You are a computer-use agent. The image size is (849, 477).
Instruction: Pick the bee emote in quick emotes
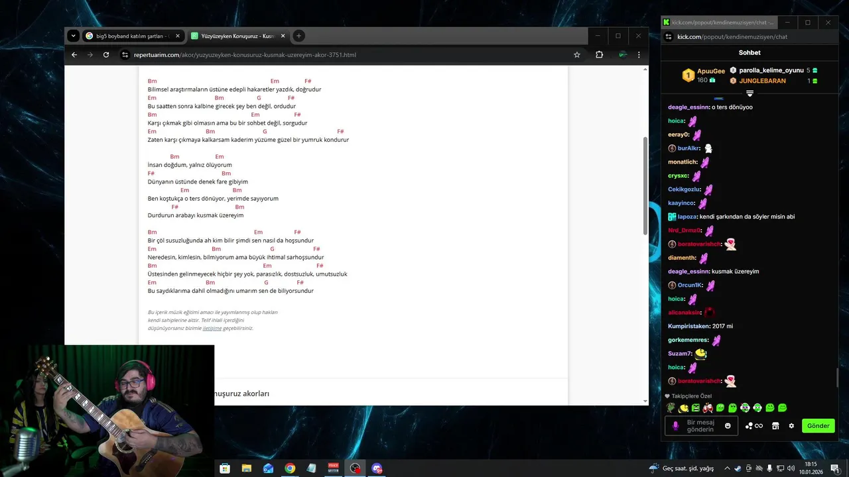[x=684, y=408]
